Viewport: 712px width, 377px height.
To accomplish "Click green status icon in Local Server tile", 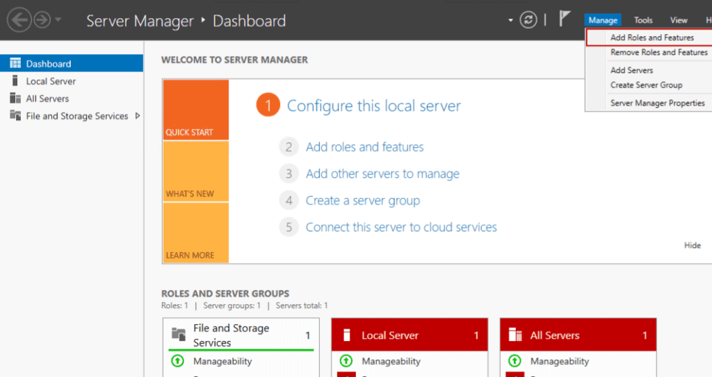I will pos(346,361).
